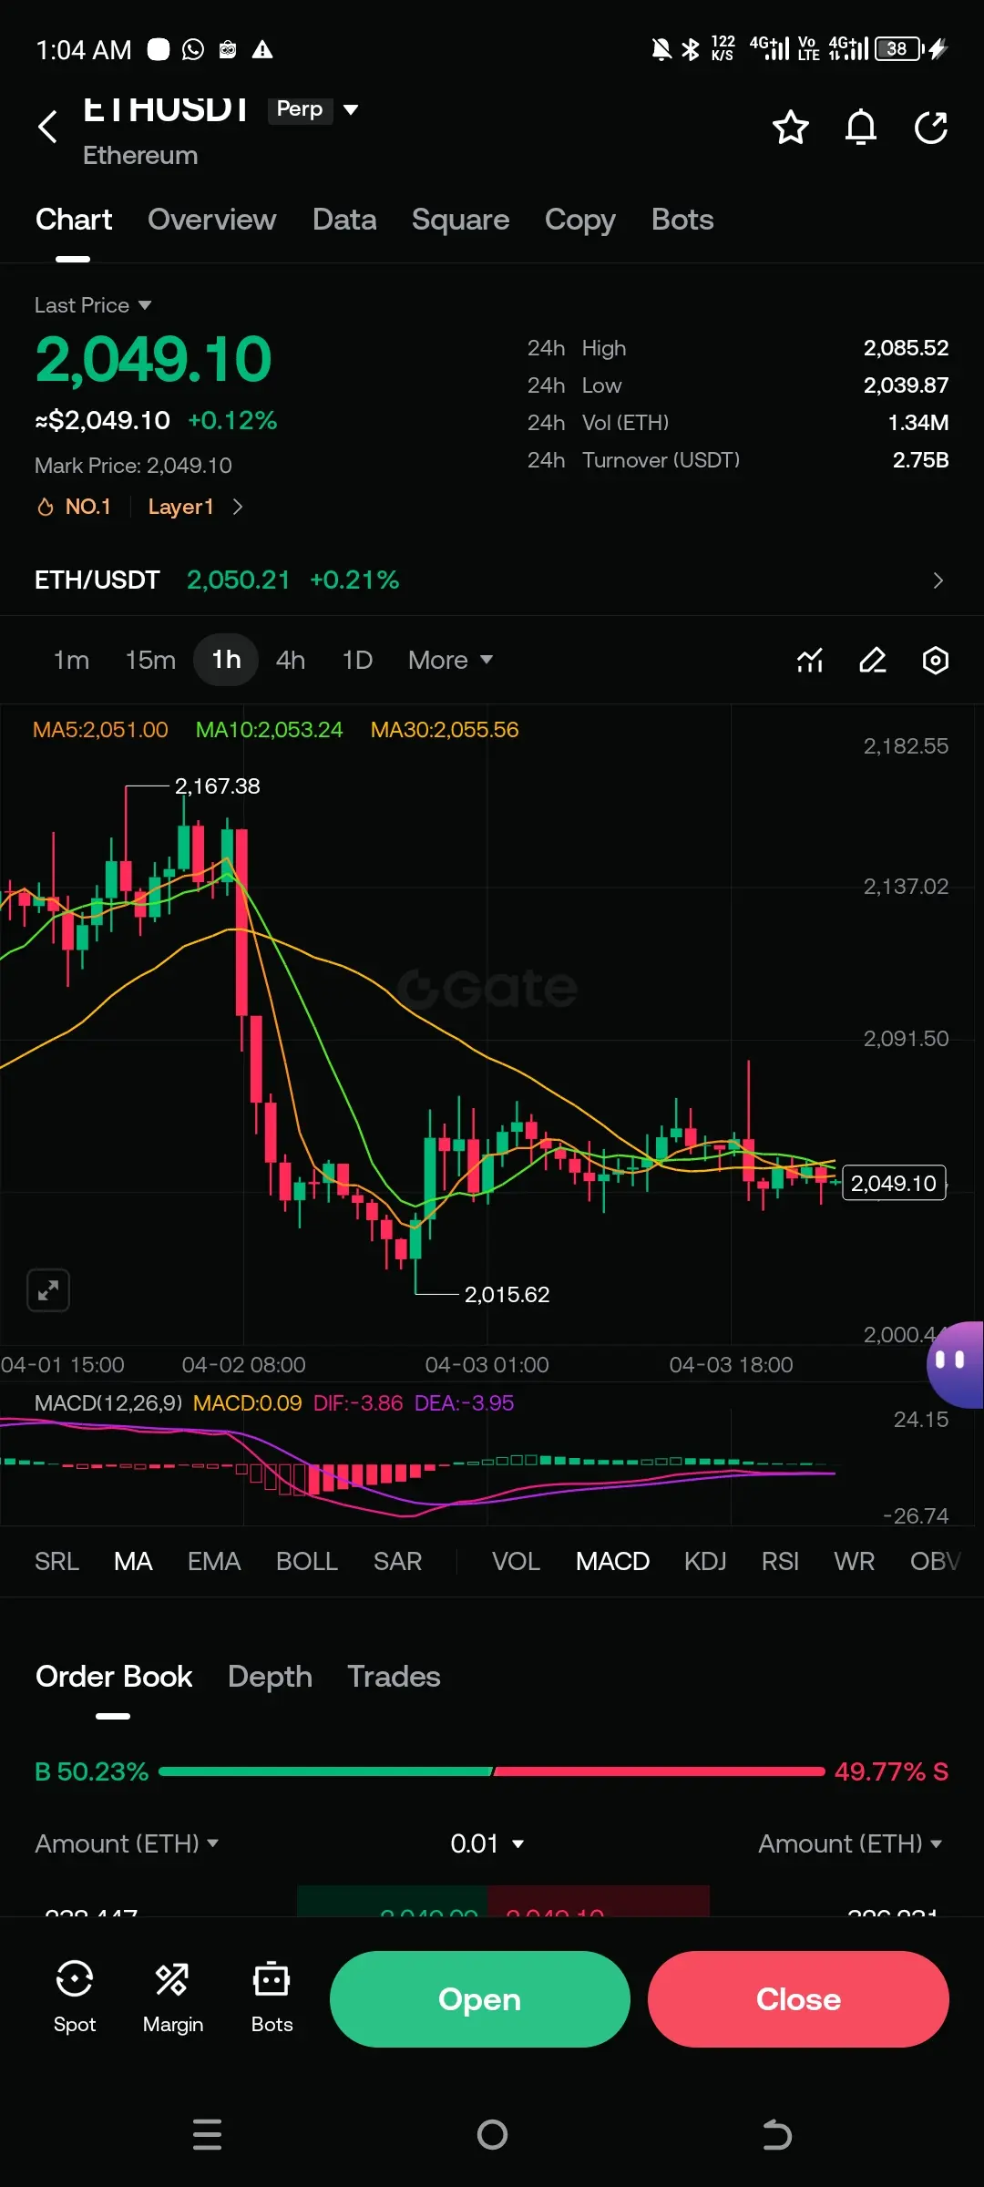The height and width of the screenshot is (2187, 984).
Task: Tap green Open position button
Action: 479,1998
